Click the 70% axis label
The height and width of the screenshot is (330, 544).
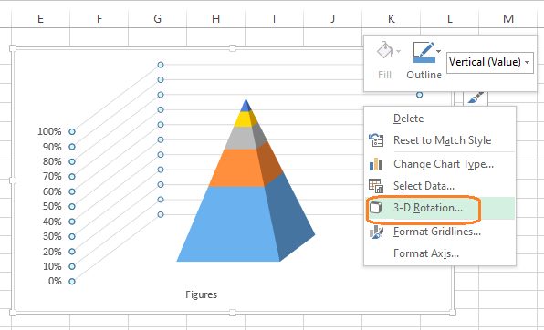[52, 177]
